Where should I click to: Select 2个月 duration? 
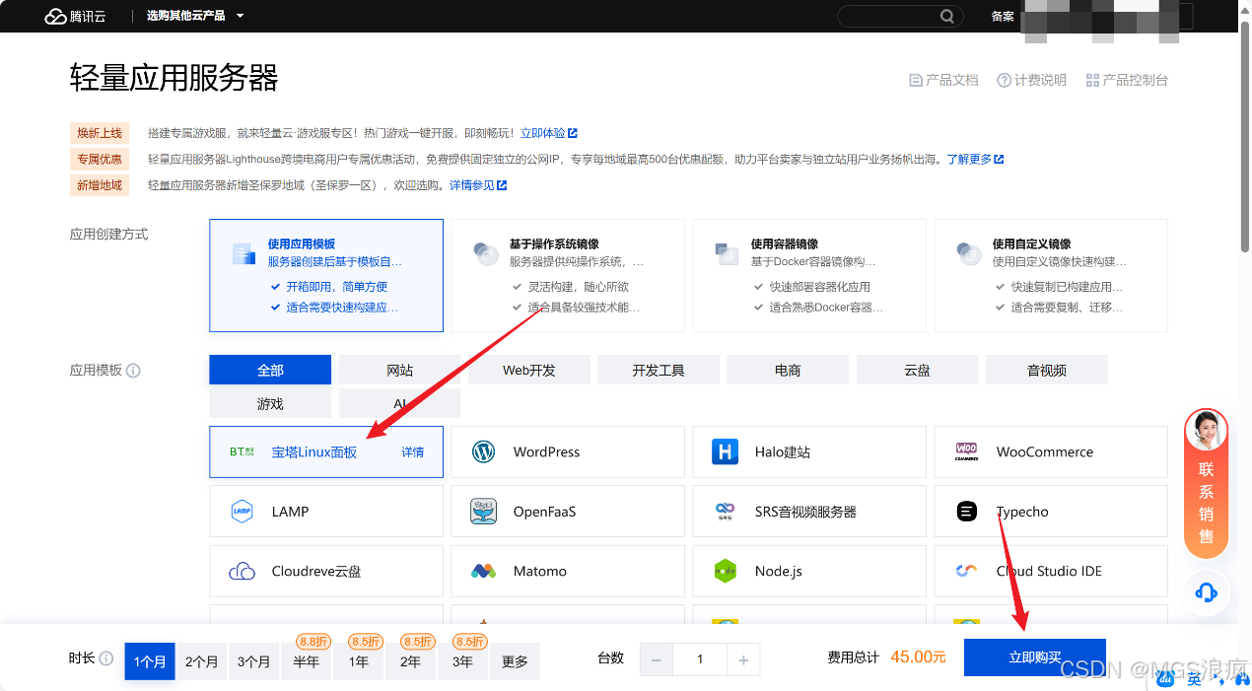pyautogui.click(x=201, y=660)
